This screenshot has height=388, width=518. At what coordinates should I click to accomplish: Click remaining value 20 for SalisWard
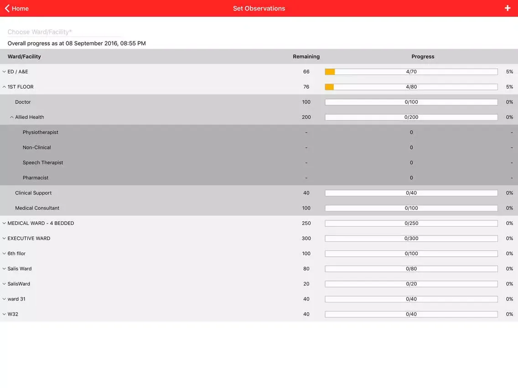pyautogui.click(x=306, y=284)
